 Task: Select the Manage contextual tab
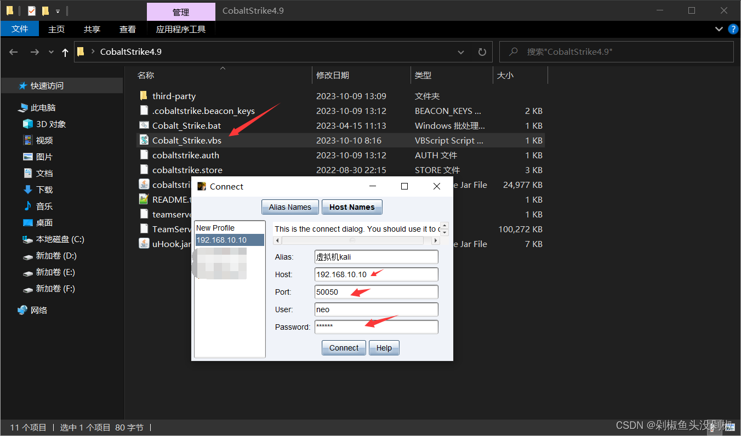pyautogui.click(x=181, y=12)
